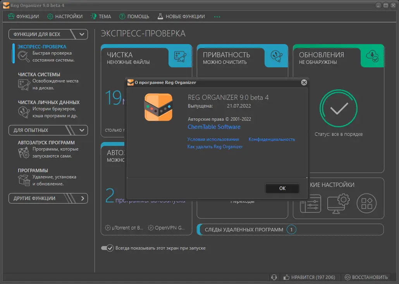Select ЧИСТКА СИСТЕМЫ in the sidebar

click(39, 75)
